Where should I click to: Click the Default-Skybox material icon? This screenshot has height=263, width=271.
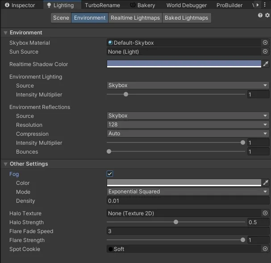110,42
